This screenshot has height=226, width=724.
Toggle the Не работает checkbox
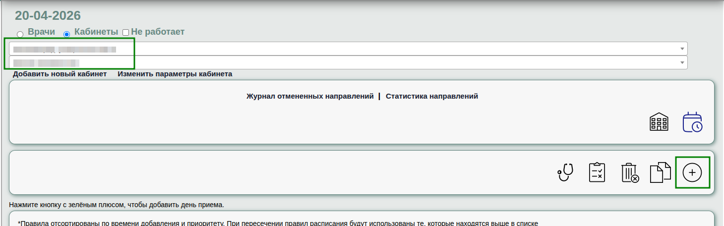click(125, 33)
